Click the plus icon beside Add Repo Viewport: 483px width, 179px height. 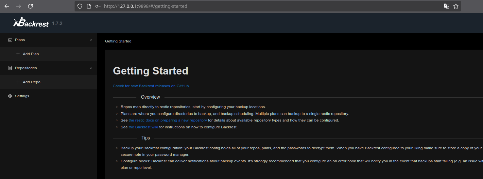18,82
